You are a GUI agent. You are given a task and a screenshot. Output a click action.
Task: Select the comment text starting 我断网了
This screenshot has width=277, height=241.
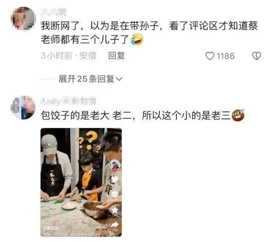149,32
